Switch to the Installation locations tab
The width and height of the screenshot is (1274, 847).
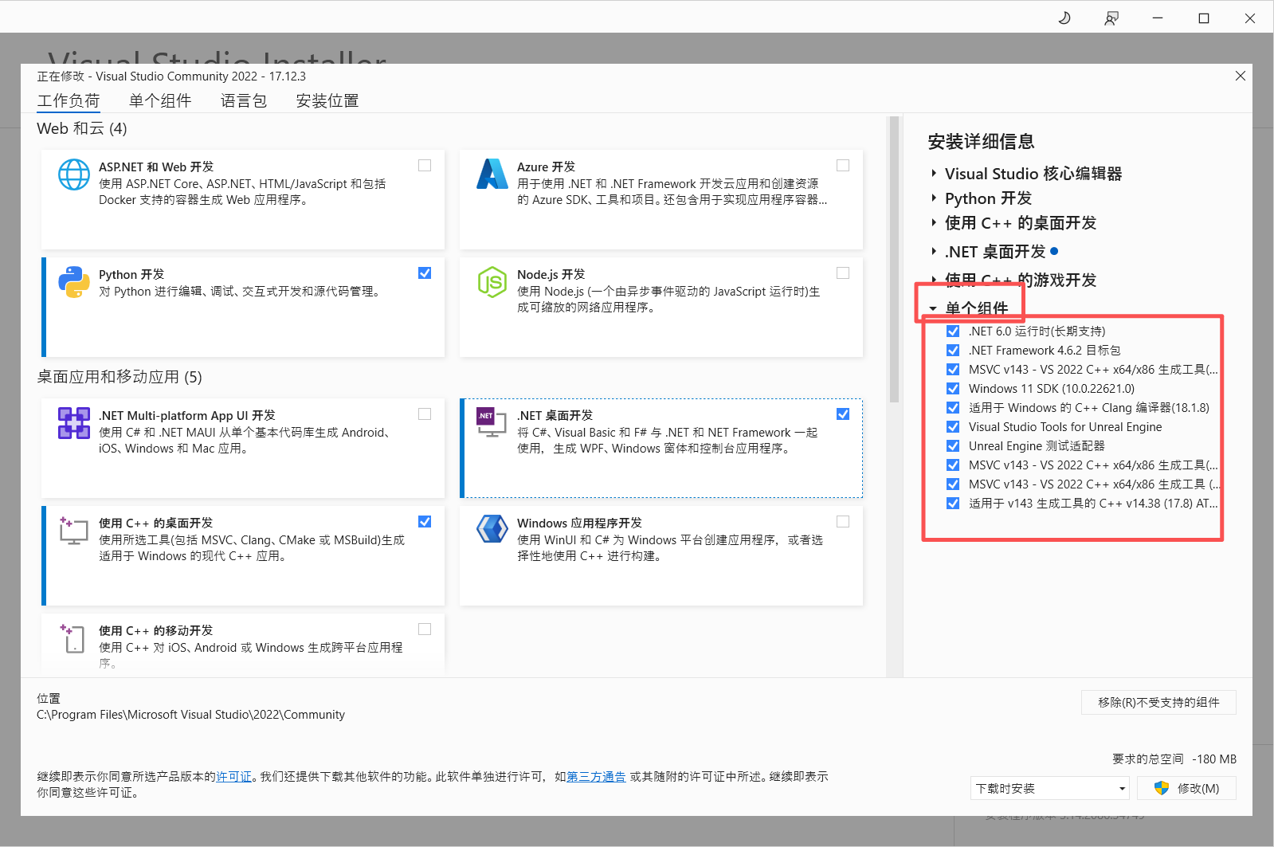[327, 101]
